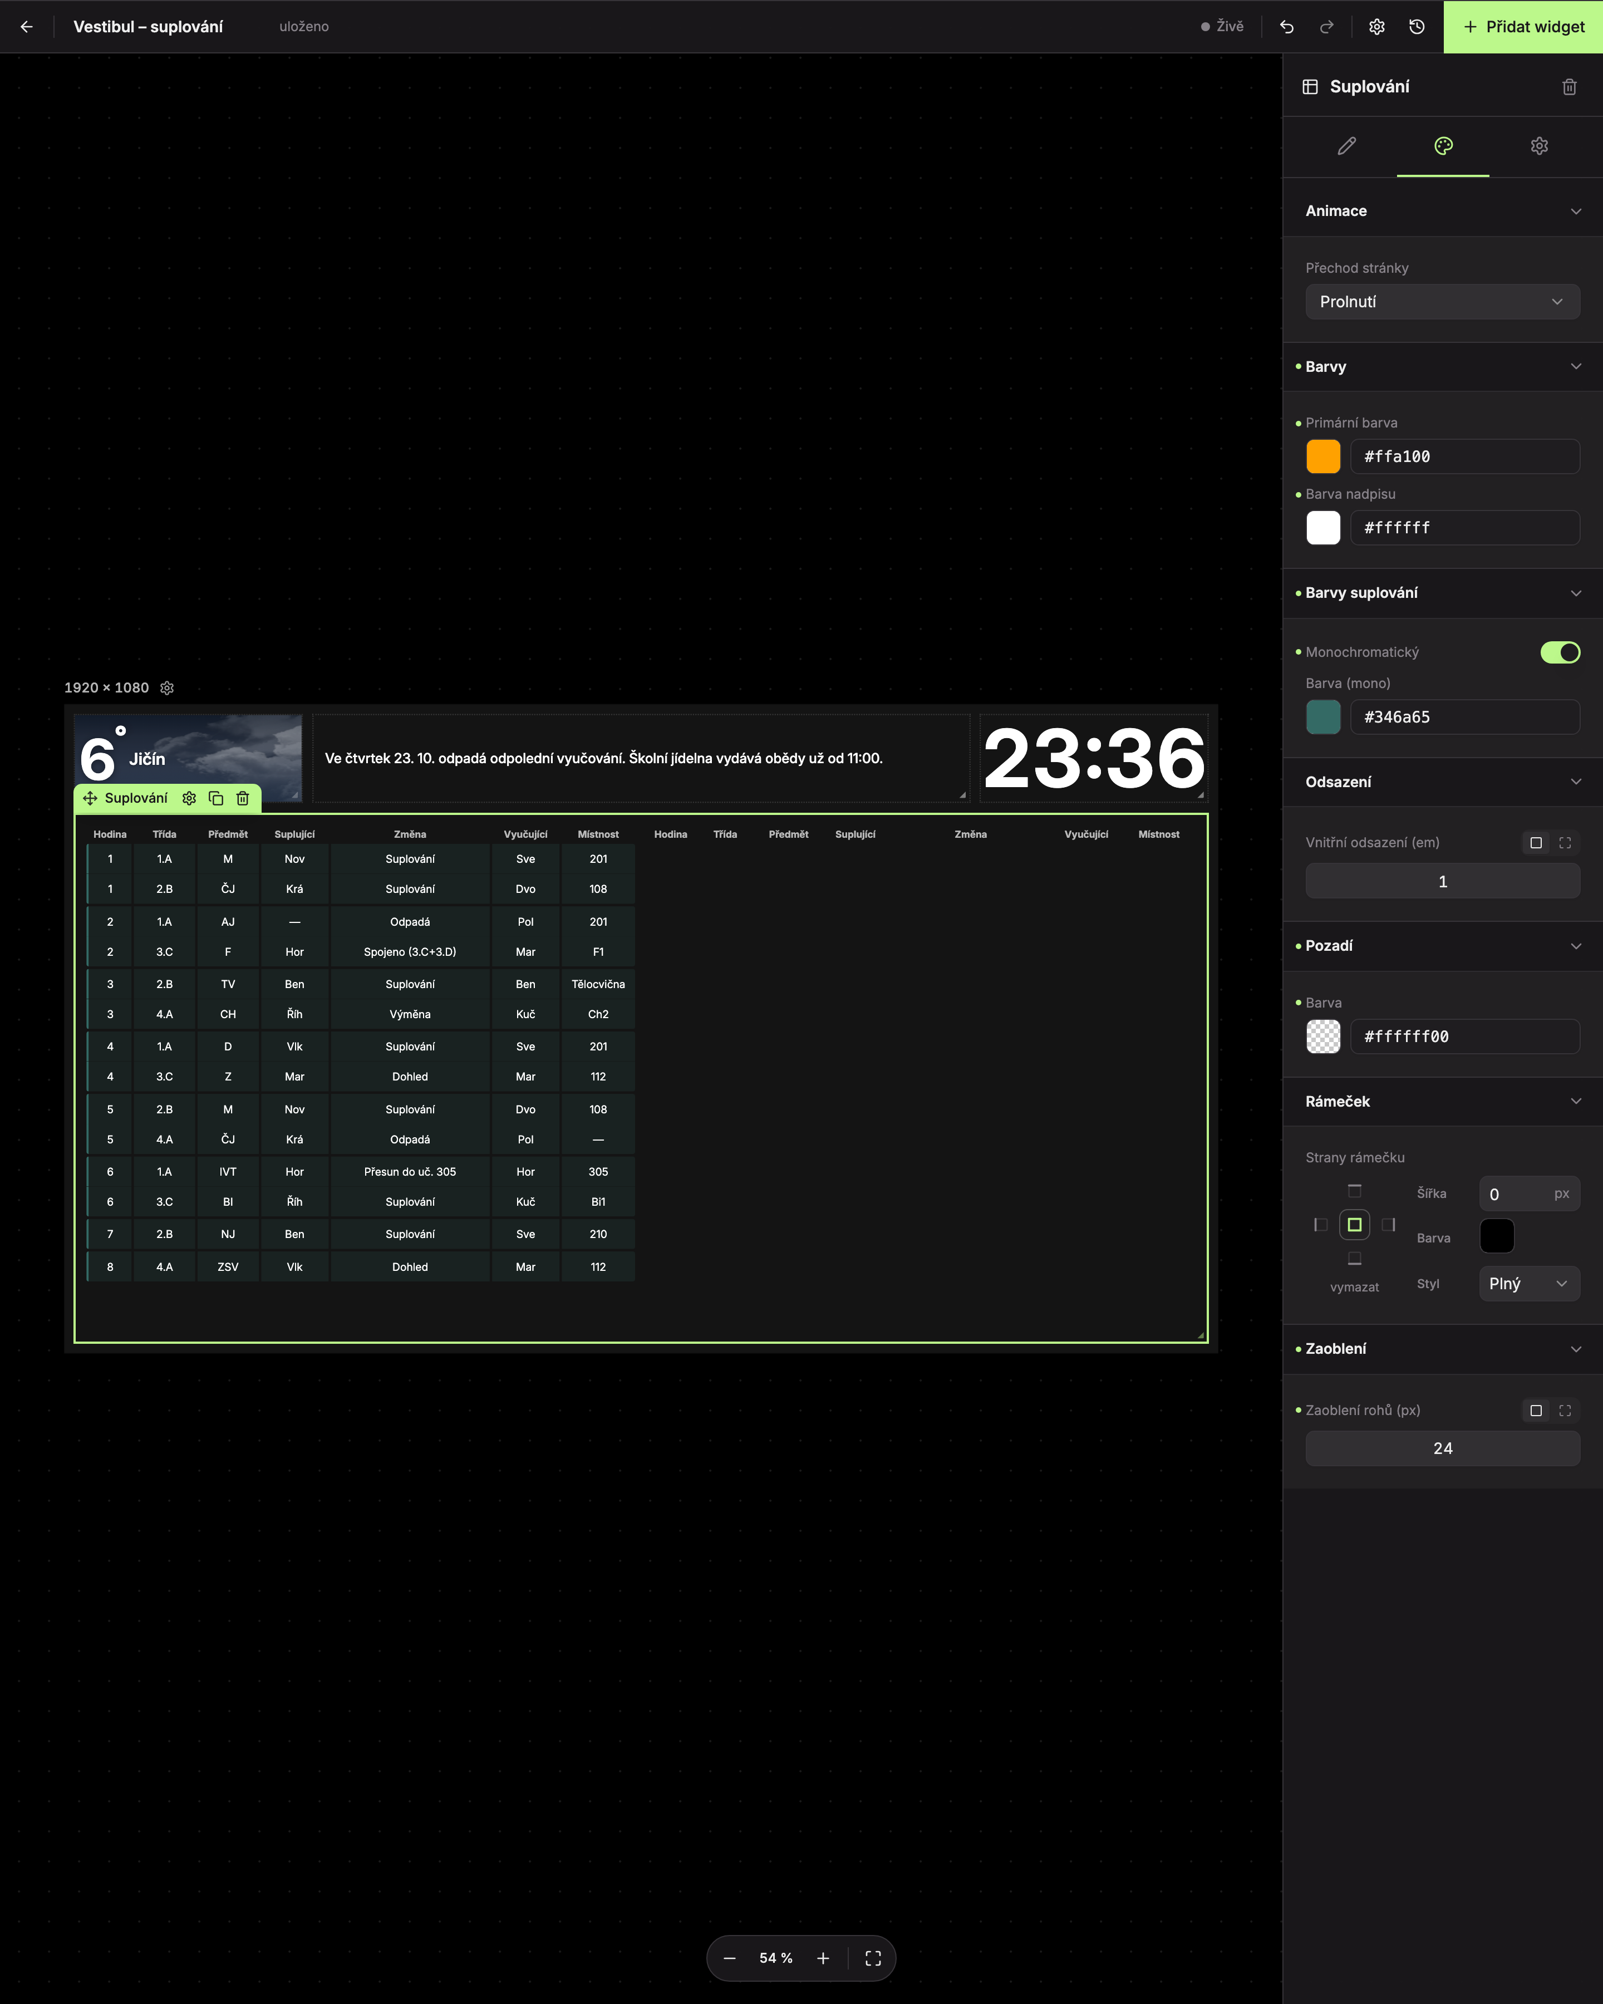Collapse the Animace section
The image size is (1603, 2004).
[1442, 211]
